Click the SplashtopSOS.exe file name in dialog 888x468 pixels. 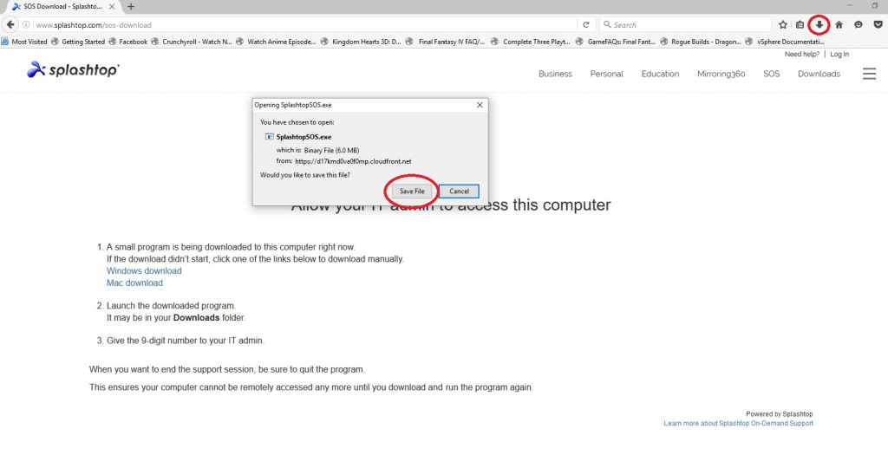click(x=304, y=137)
